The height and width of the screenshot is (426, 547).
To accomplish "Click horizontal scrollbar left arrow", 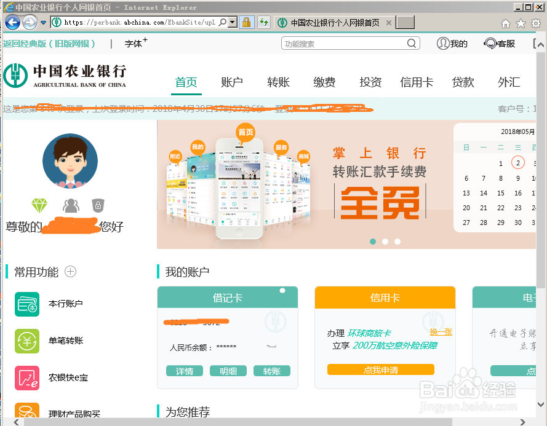I will click(17, 422).
